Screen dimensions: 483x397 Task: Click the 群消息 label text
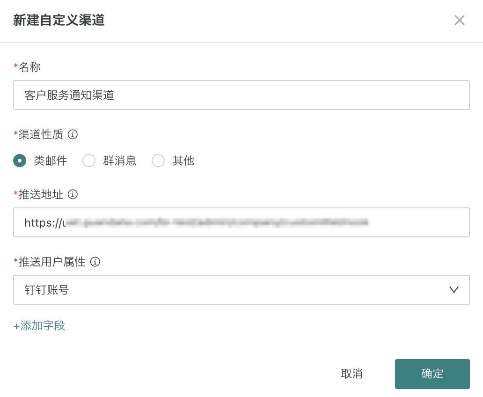(120, 161)
